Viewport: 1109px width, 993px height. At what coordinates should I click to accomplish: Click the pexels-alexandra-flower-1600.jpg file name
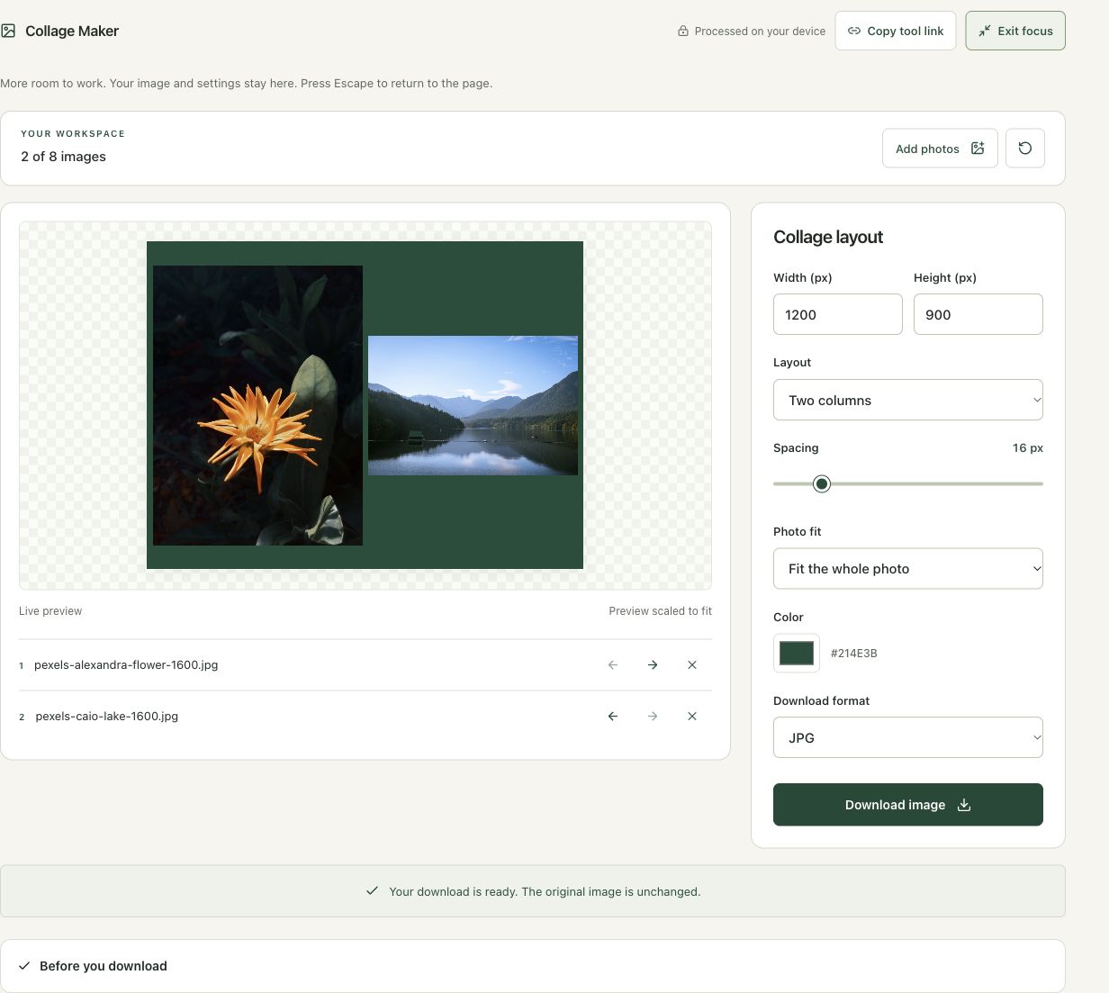click(x=126, y=665)
